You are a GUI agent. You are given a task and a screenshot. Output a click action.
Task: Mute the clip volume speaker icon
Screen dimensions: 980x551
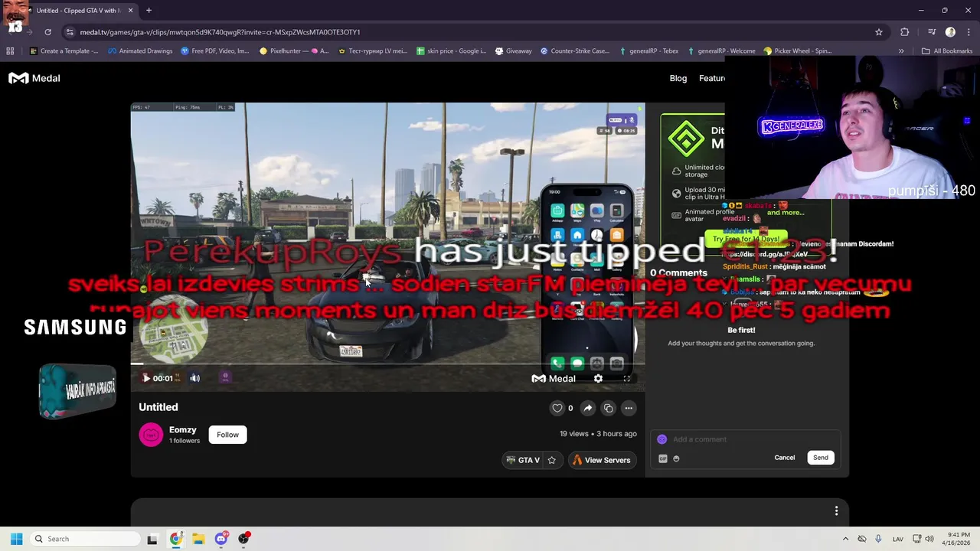pyautogui.click(x=194, y=378)
